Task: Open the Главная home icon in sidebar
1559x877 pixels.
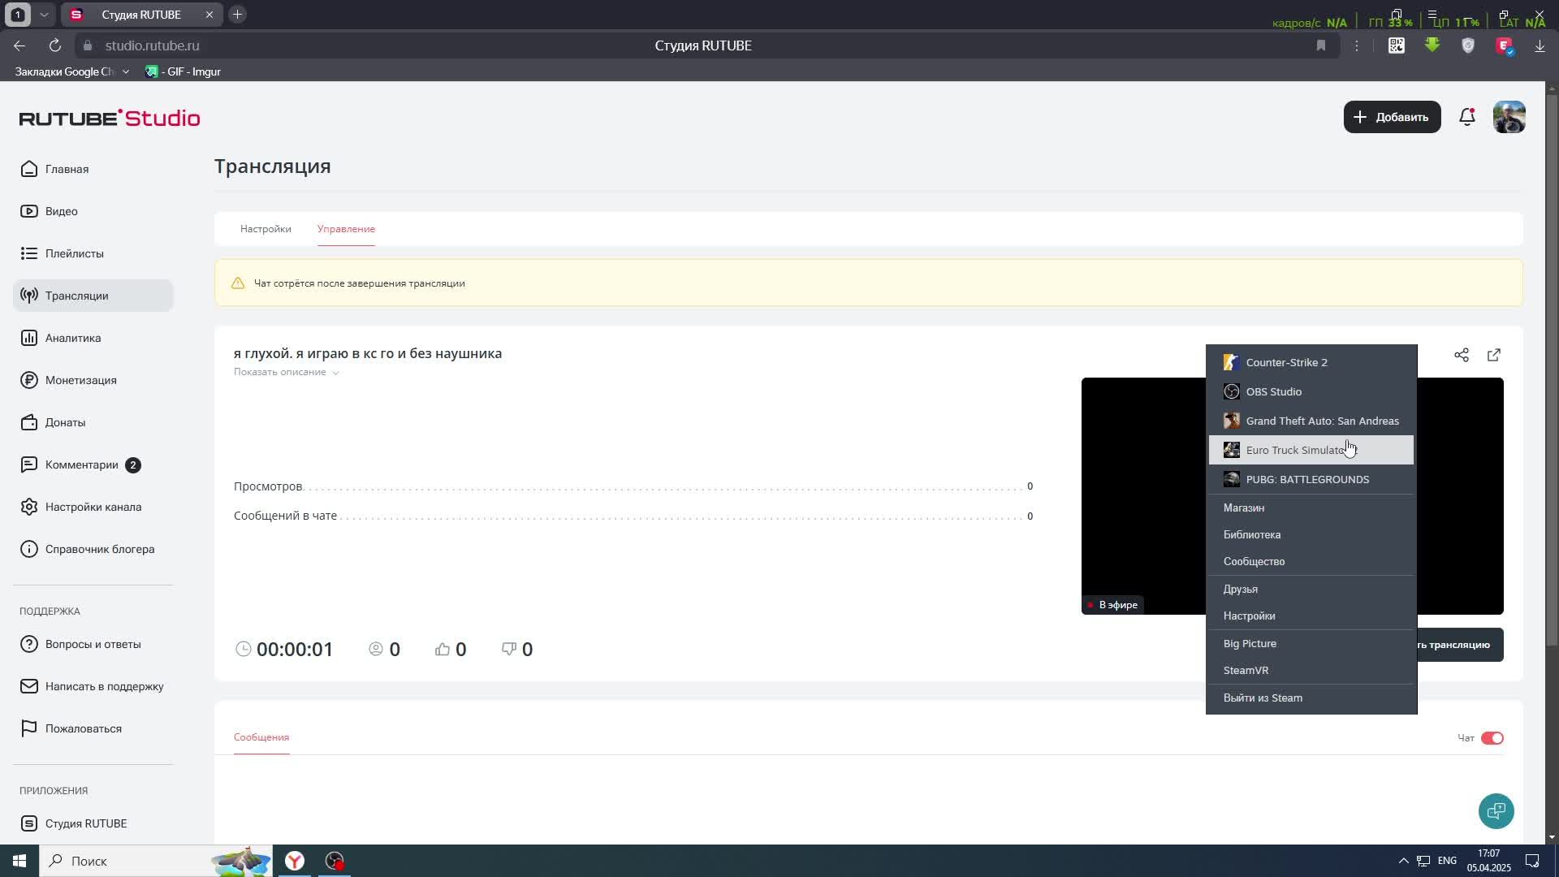Action: point(29,169)
